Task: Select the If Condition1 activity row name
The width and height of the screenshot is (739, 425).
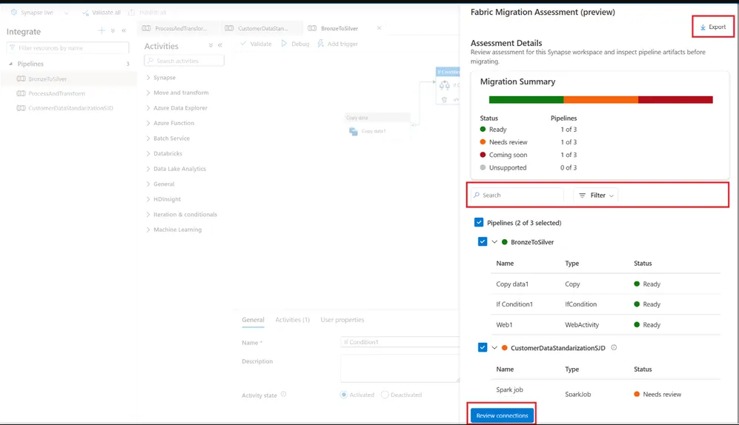Action: tap(514, 304)
